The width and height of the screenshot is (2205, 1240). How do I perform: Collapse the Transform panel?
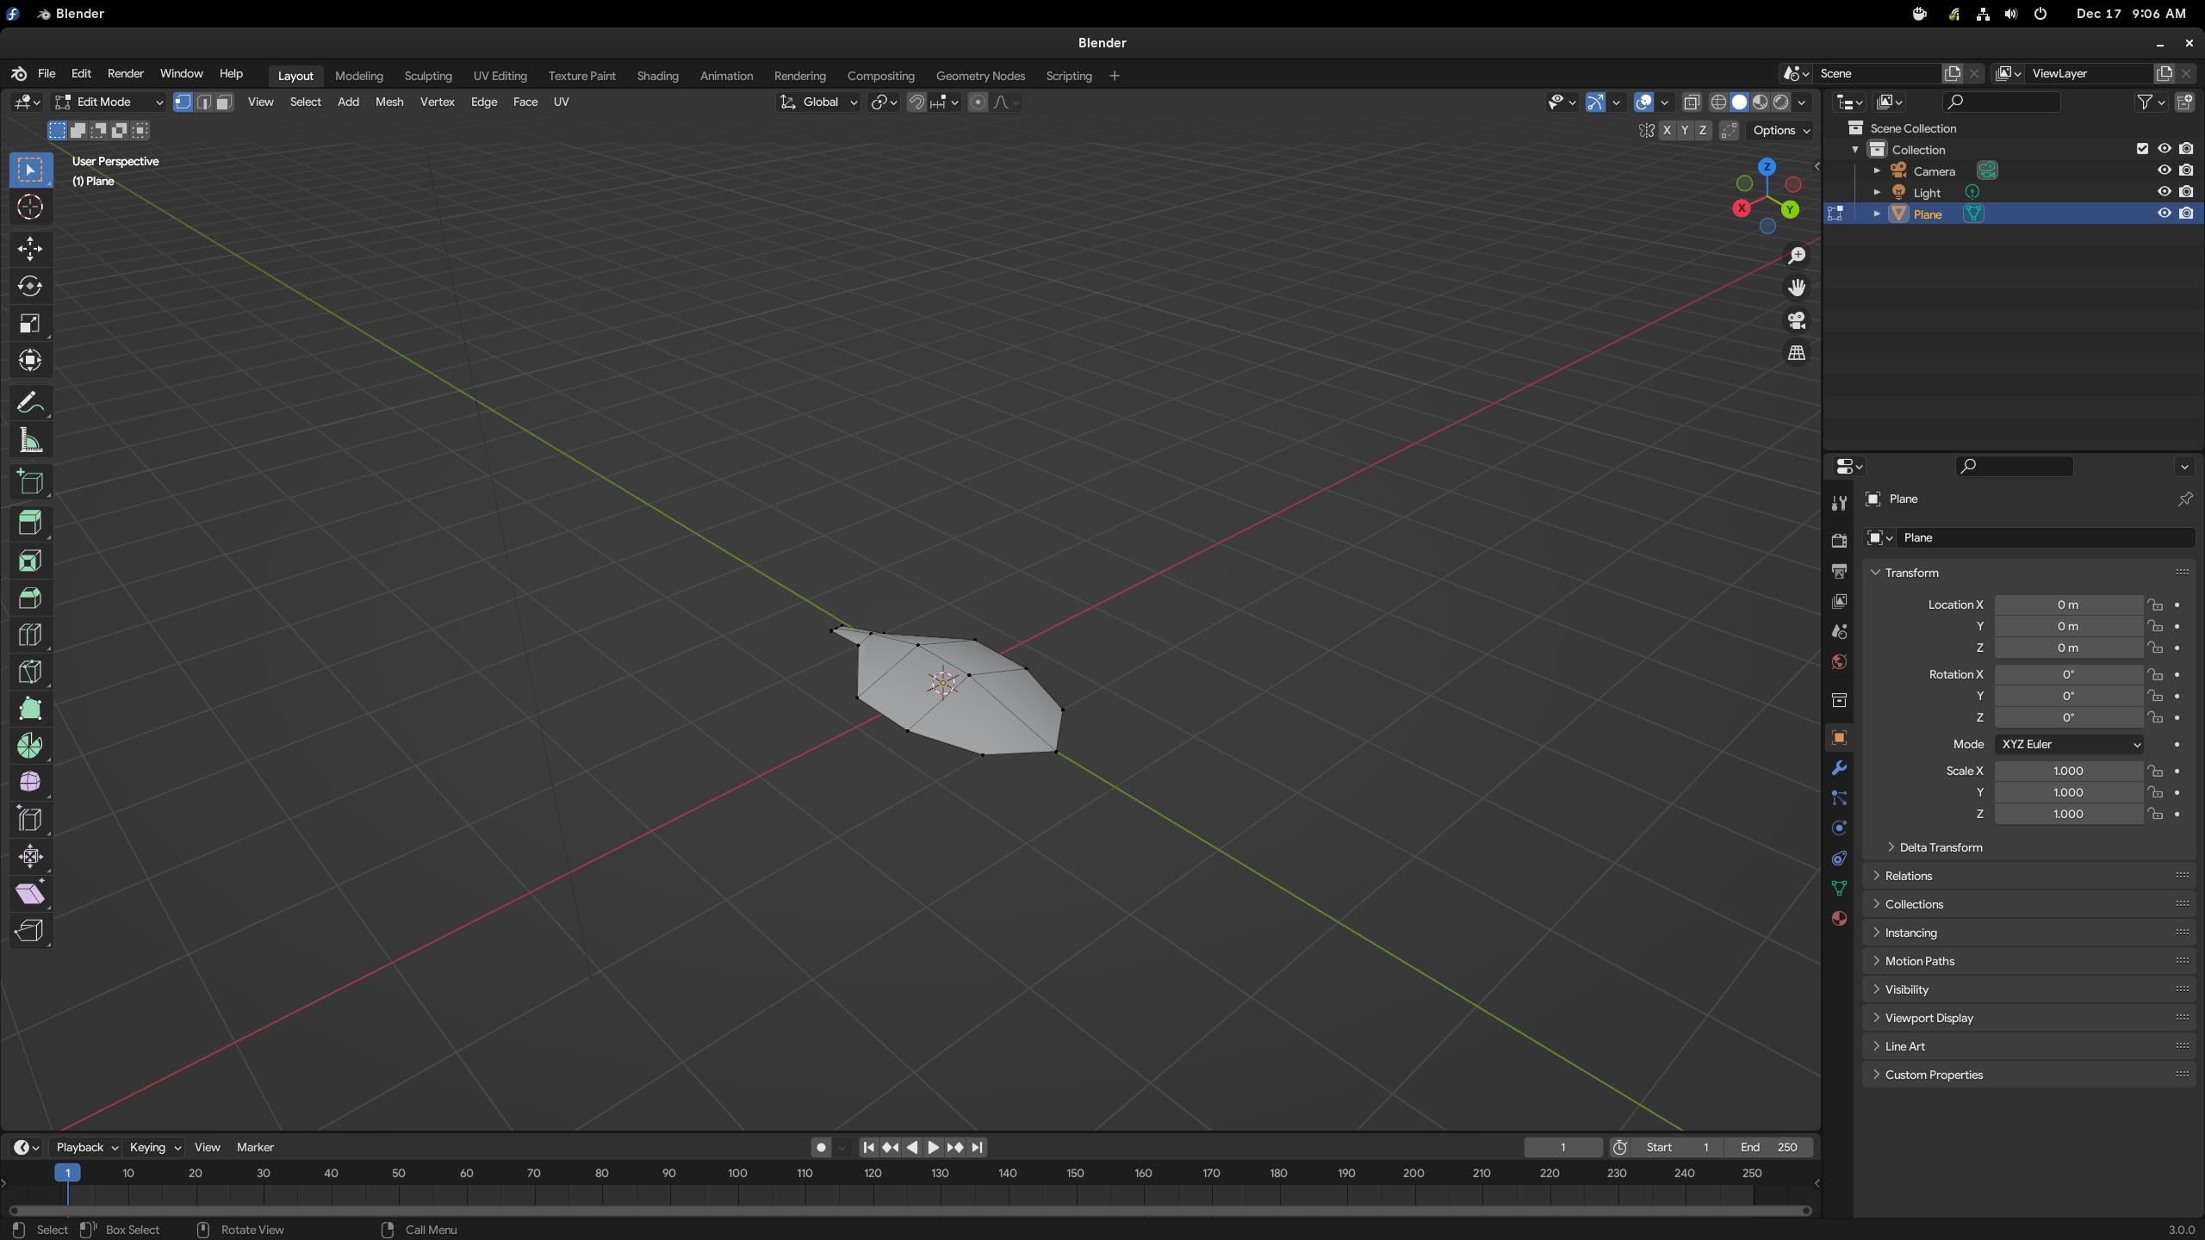2029,573
